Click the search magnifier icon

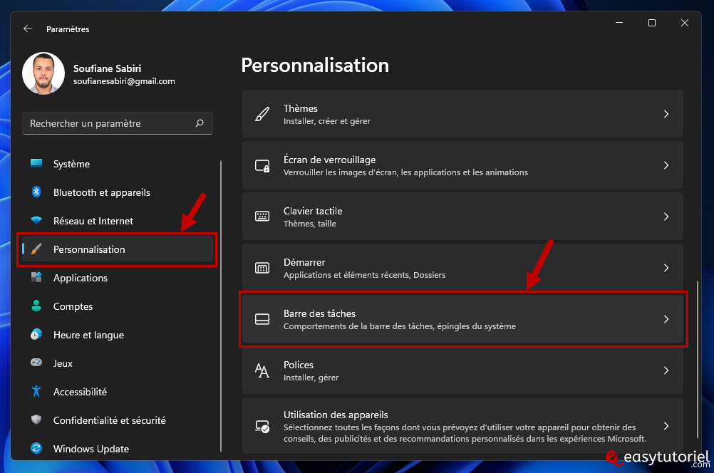[x=200, y=123]
